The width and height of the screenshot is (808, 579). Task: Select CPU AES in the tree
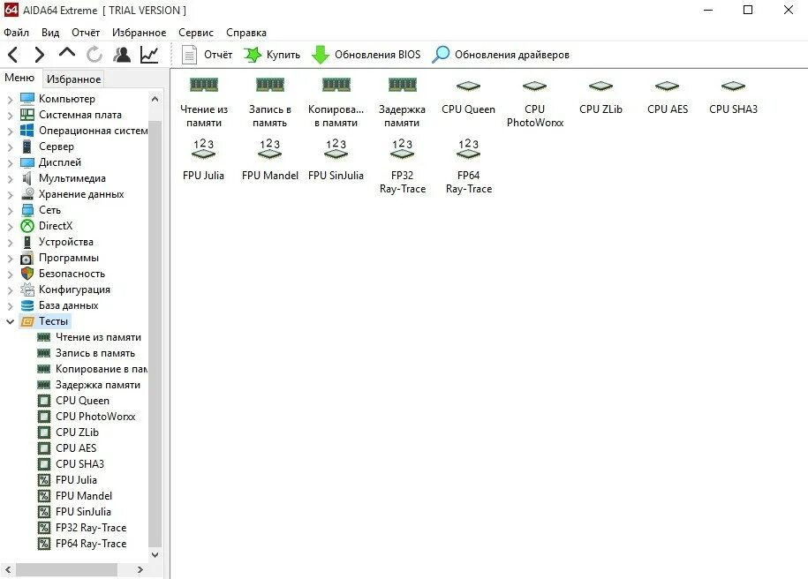point(76,448)
